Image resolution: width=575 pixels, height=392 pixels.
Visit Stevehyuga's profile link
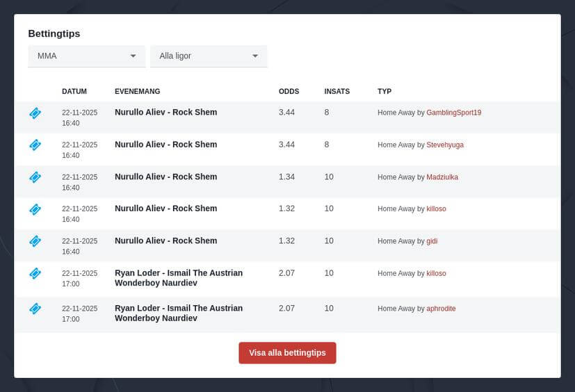point(445,145)
